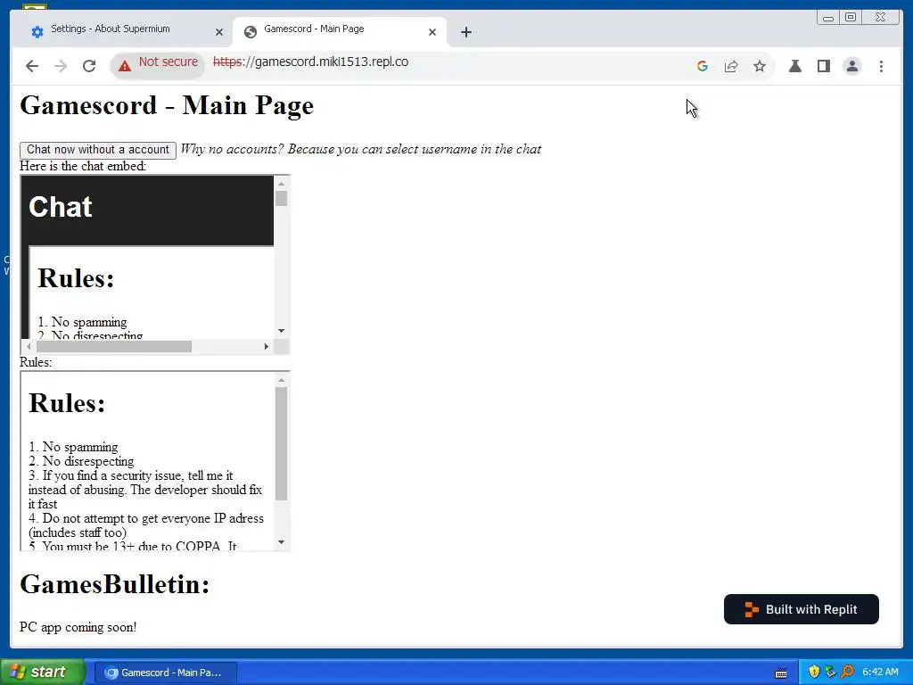
Task: Open the profile avatar menu
Action: (x=851, y=66)
